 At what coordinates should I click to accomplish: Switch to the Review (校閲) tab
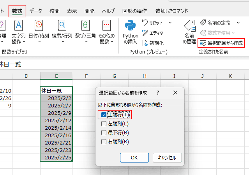[x=55, y=11]
